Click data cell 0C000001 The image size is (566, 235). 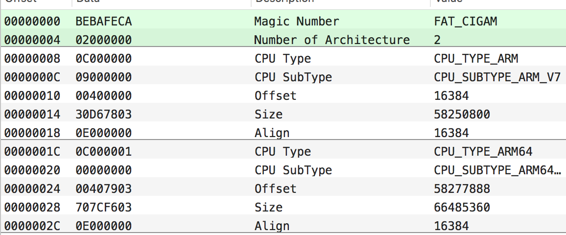[x=103, y=152]
